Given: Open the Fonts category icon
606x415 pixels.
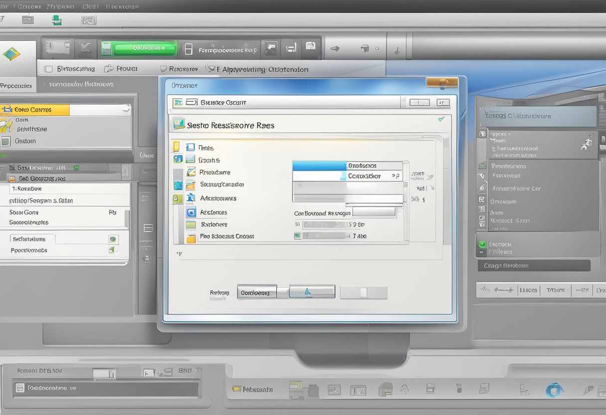Looking at the screenshot, I should pyautogui.click(x=190, y=160).
